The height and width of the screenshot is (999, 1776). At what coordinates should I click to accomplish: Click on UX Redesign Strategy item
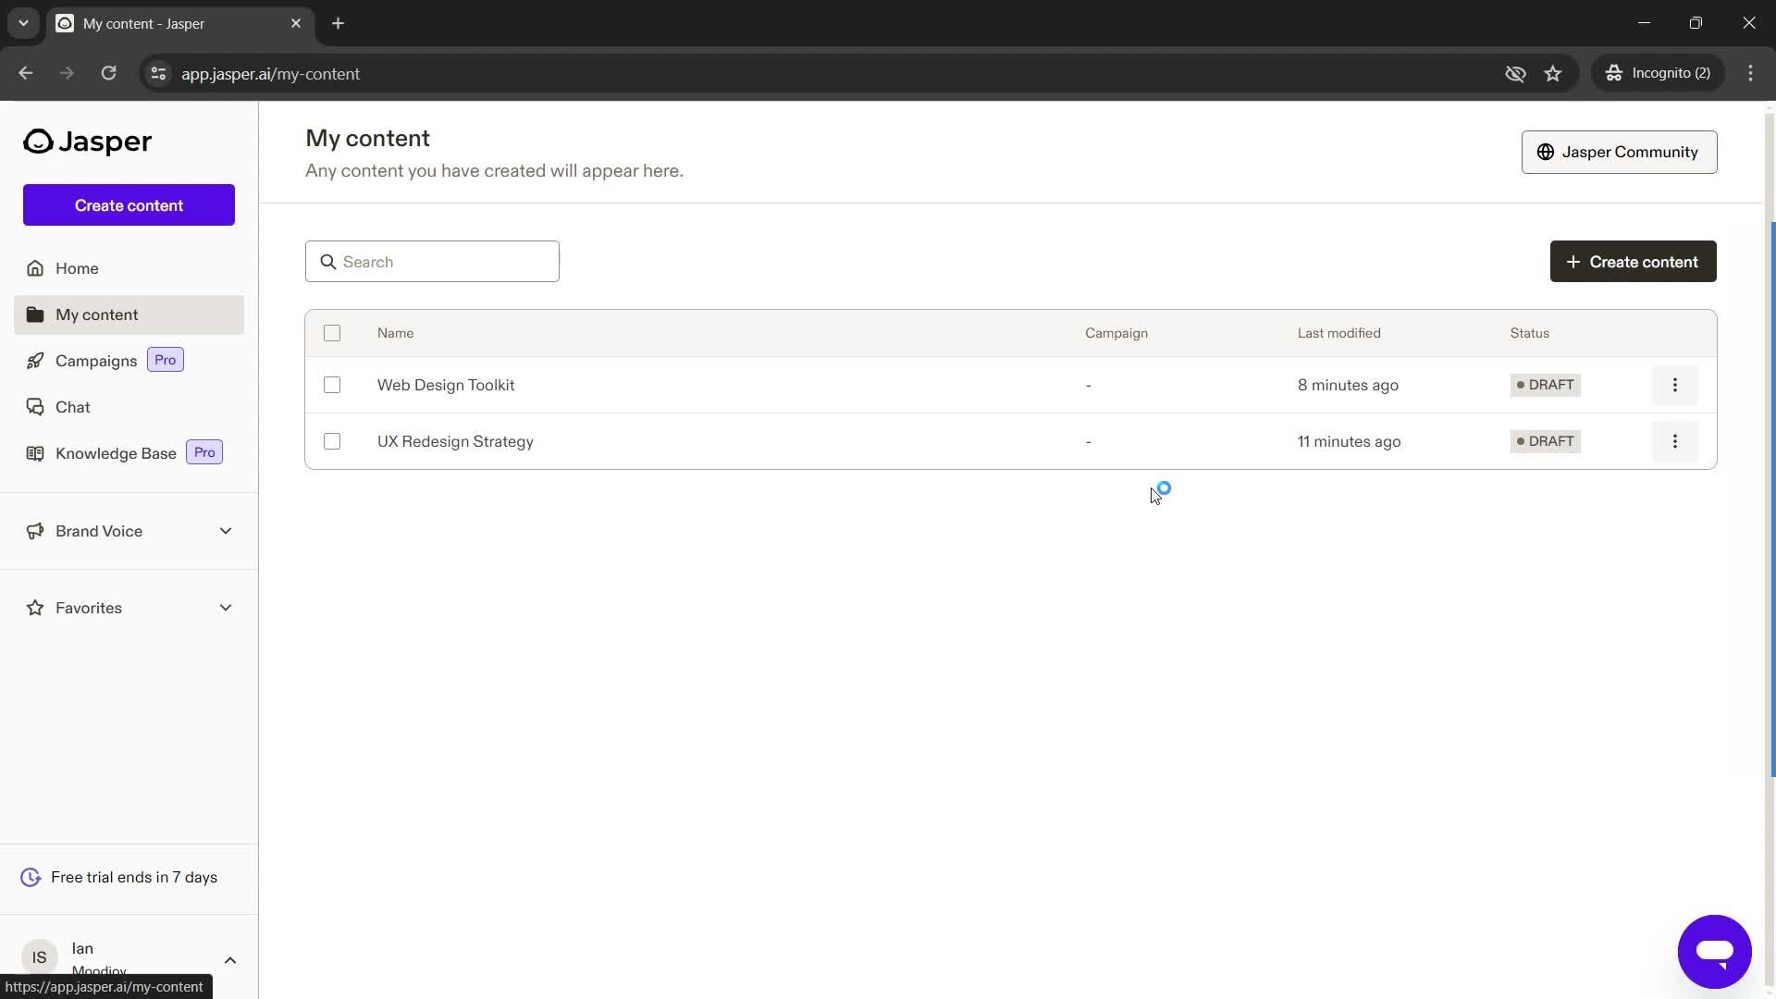(456, 440)
